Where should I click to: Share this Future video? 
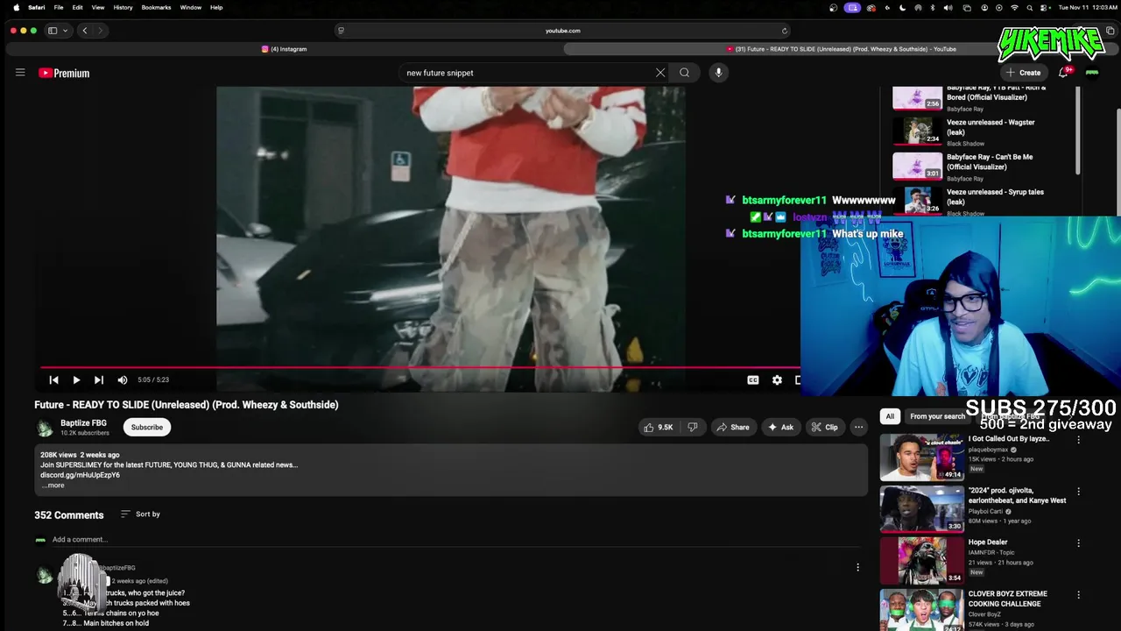[733, 427]
